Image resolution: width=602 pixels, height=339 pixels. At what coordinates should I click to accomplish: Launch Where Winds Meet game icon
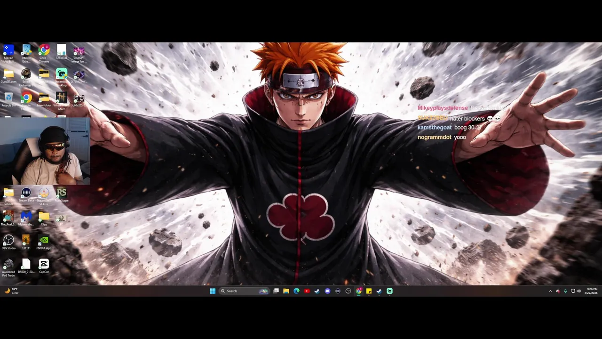[x=61, y=101]
